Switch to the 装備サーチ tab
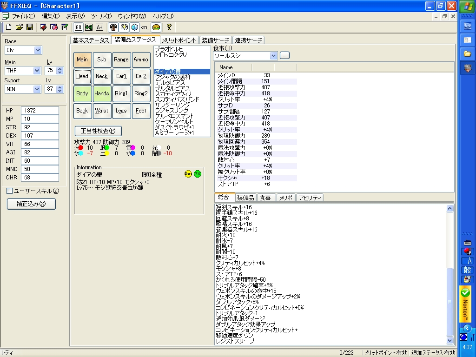 (x=216, y=40)
